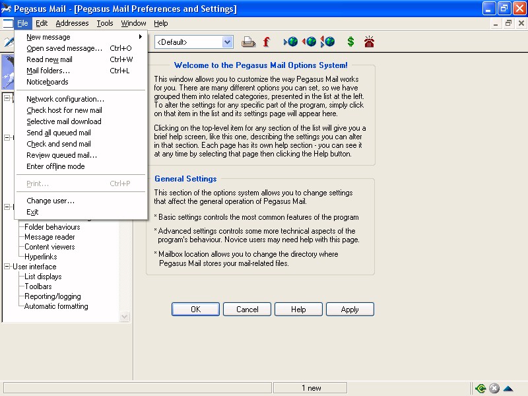Choose Send all queued mail
Screen dimensions: 528x396
[81, 133]
